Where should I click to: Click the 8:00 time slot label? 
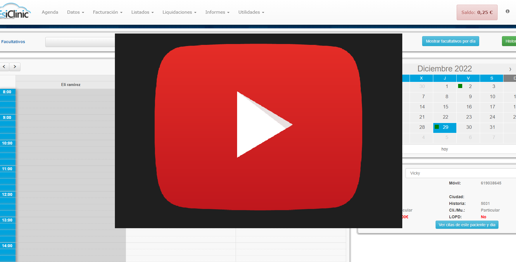(7, 92)
